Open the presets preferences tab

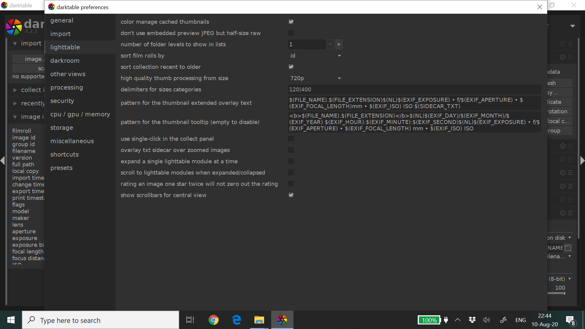[61, 168]
